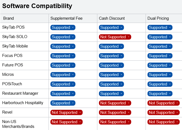Image resolution: width=182 pixels, height=130 pixels.
Task: Open SkyTab Mobile Cash Discount dropdown
Action: 111,46
